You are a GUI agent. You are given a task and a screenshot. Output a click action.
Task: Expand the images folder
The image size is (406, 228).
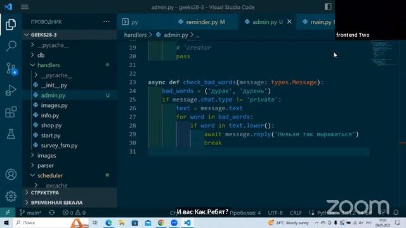(69, 155)
